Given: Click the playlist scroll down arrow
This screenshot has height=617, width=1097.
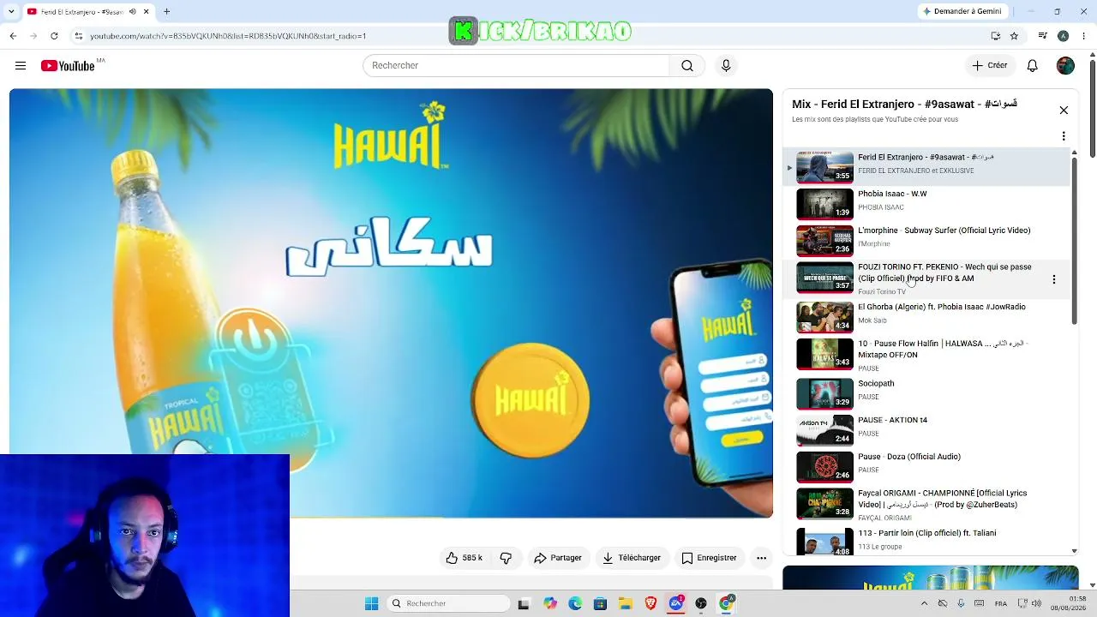Looking at the screenshot, I should pos(1074,551).
